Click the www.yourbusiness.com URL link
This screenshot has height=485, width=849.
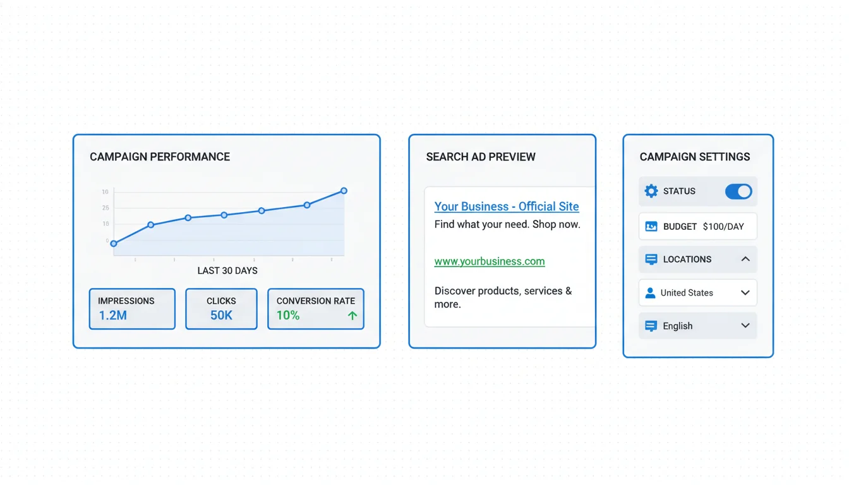(489, 261)
